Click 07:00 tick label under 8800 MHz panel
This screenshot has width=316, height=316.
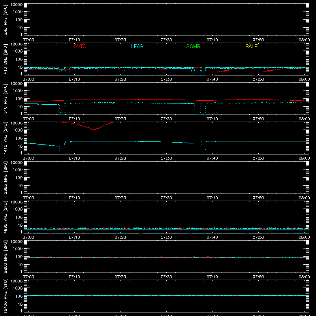tap(28, 277)
